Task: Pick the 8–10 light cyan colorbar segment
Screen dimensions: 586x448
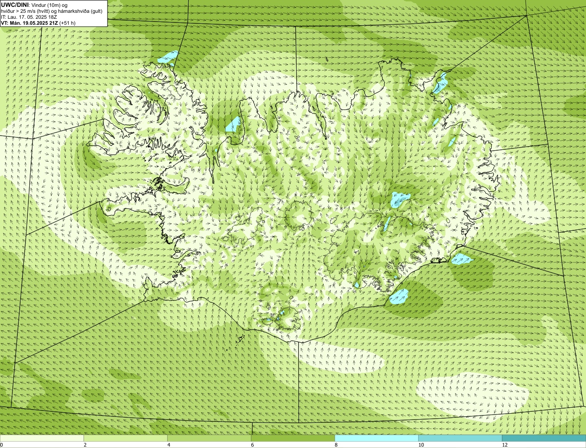Action: [377, 438]
